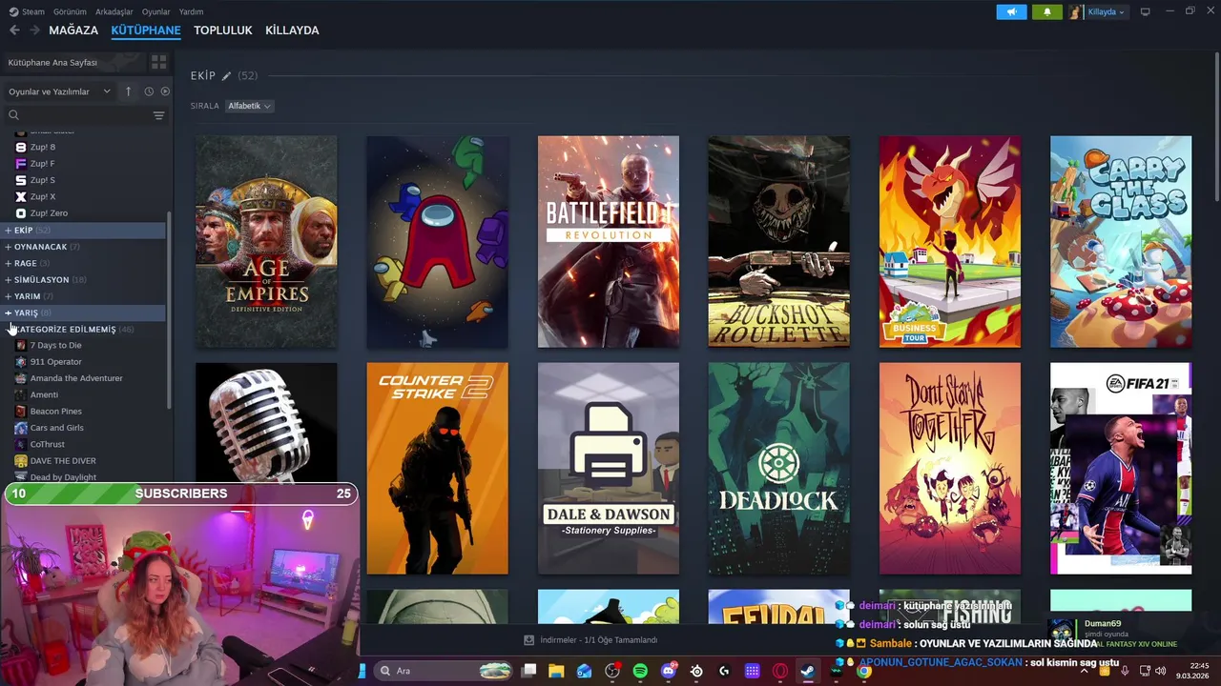Click the Steam taskbar icon
Image resolution: width=1221 pixels, height=686 pixels.
808,671
